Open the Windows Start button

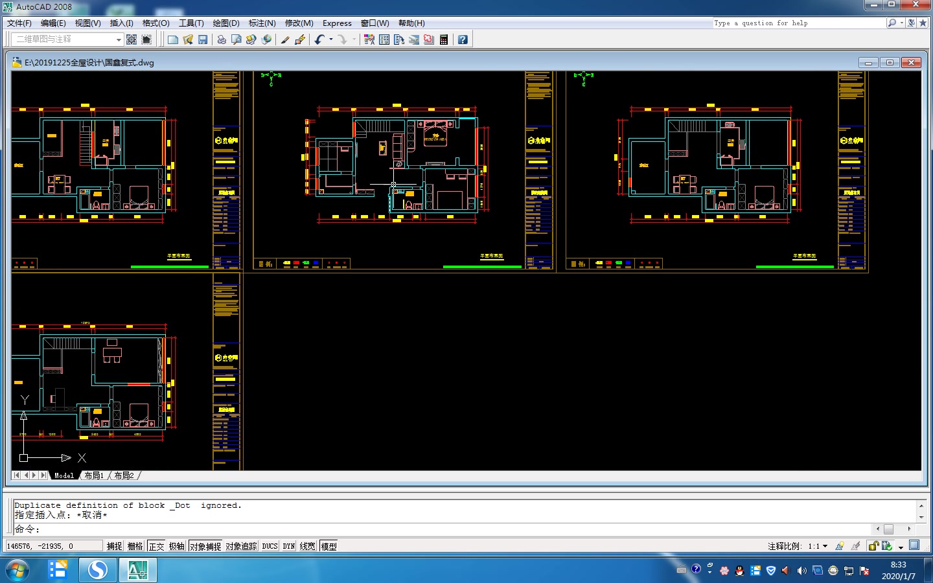(x=17, y=570)
